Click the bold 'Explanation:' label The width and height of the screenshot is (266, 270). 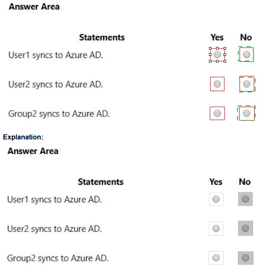coord(23,137)
